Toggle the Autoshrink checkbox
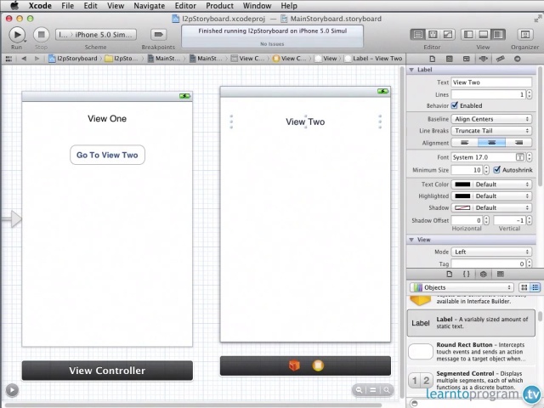 coord(496,169)
